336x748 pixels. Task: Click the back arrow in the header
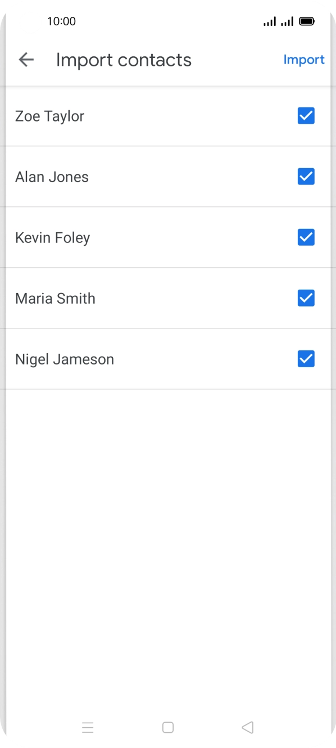tap(26, 60)
